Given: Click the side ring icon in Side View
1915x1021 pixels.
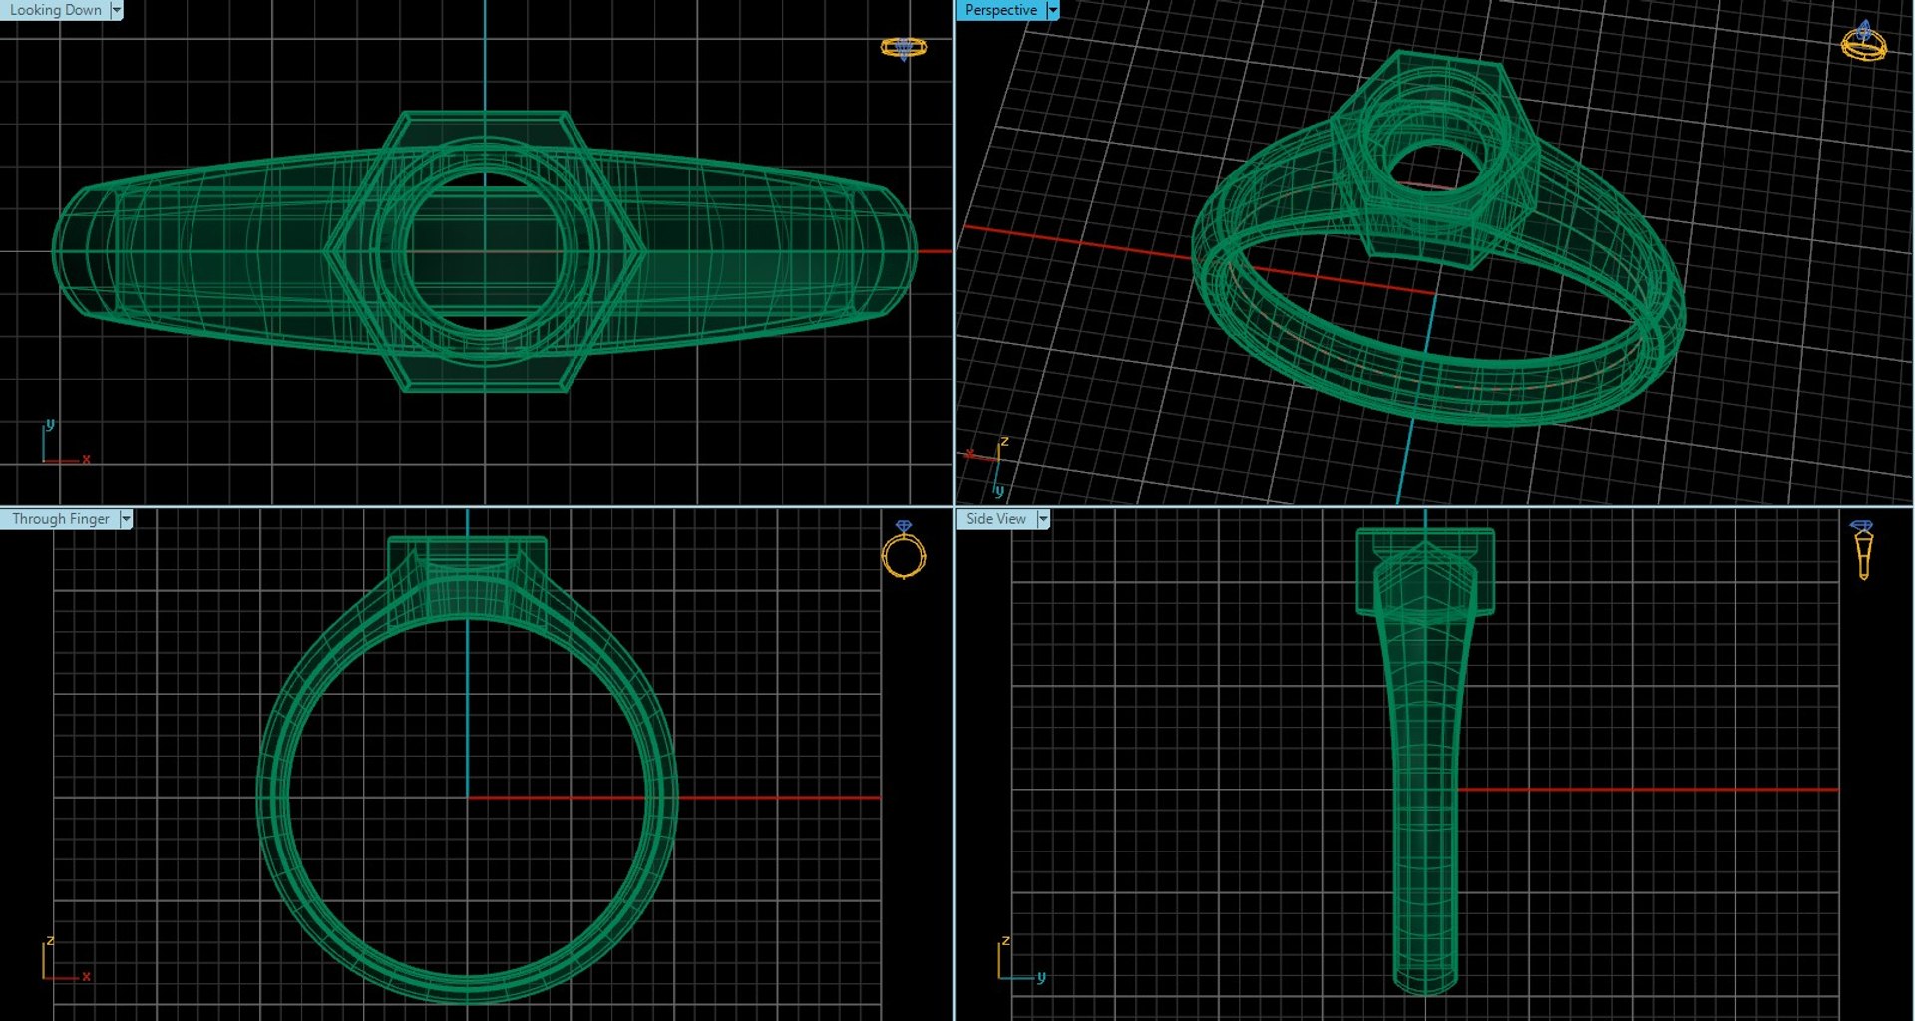Looking at the screenshot, I should pos(1862,550).
